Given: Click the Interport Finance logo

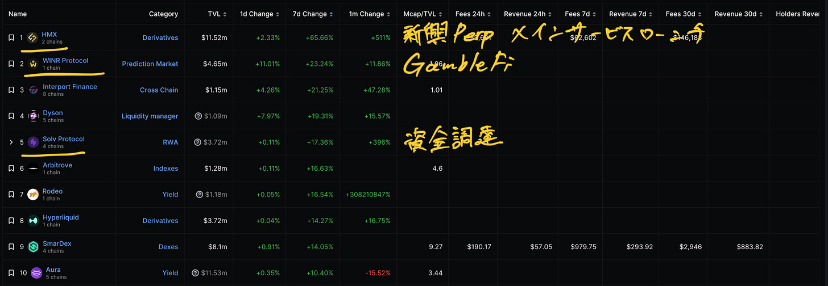Looking at the screenshot, I should pos(33,90).
